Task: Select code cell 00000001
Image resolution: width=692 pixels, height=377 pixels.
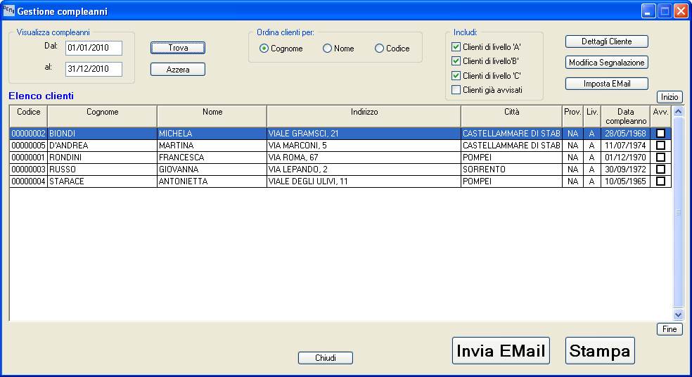Action: [x=29, y=157]
